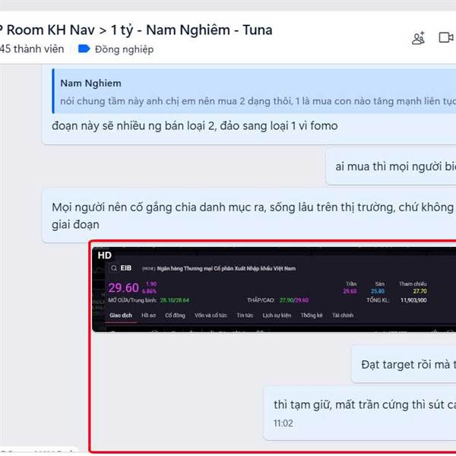Click the search icon beside EIB

pos(114,268)
